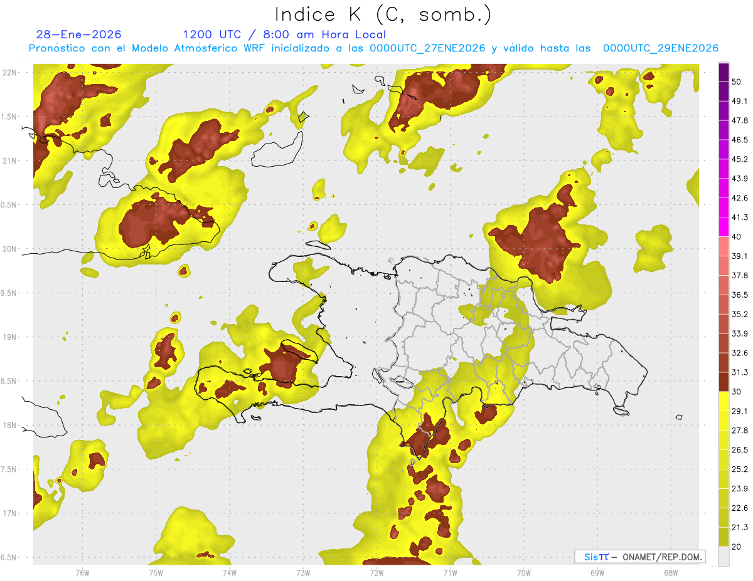Click the "25.2" color scale value
The height and width of the screenshot is (581, 753).
740,469
